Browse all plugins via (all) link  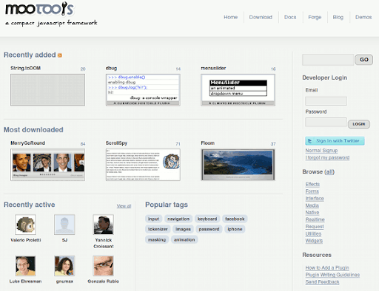(x=329, y=172)
